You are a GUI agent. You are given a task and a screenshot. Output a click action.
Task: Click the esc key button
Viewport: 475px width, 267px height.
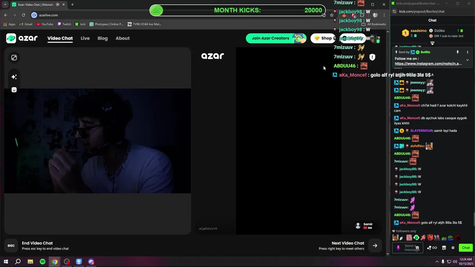(11, 245)
